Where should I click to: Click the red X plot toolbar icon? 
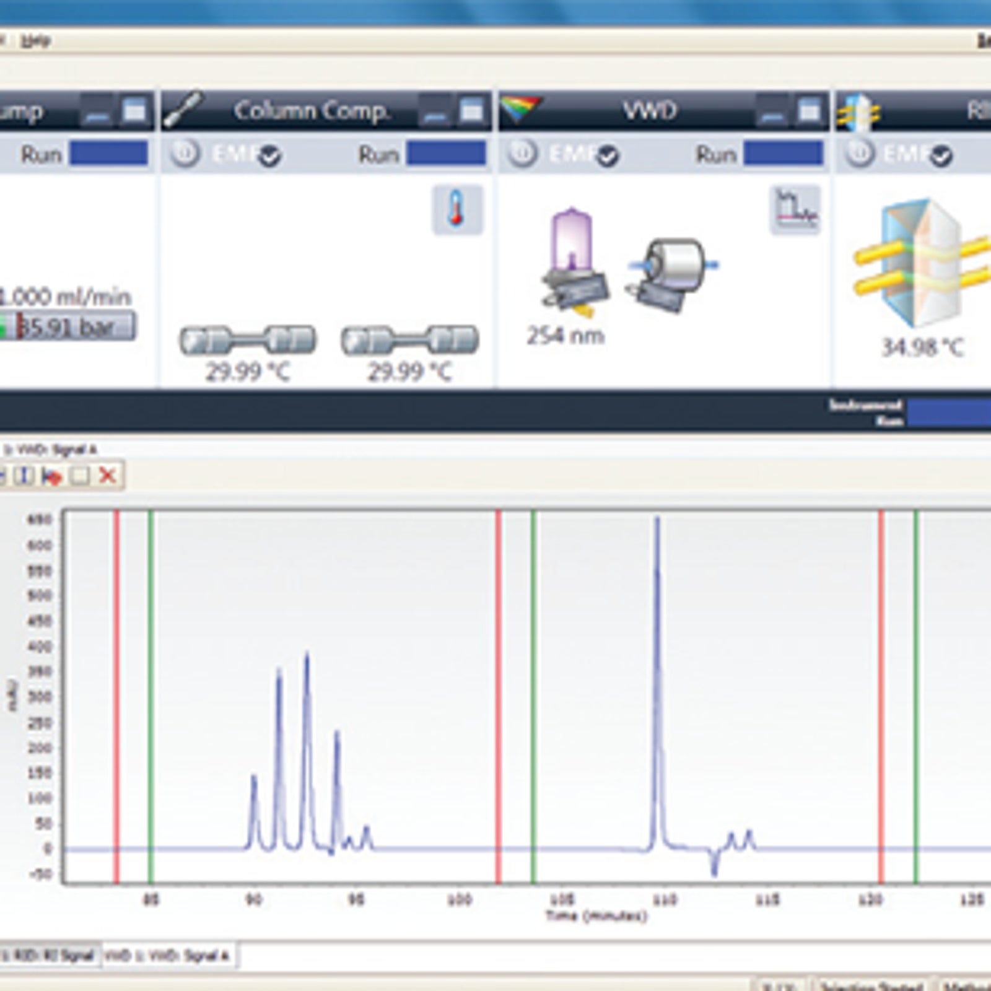click(108, 476)
